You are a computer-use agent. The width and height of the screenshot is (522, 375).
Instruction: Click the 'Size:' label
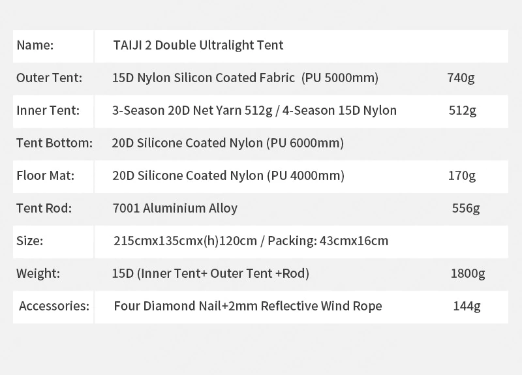[29, 241]
